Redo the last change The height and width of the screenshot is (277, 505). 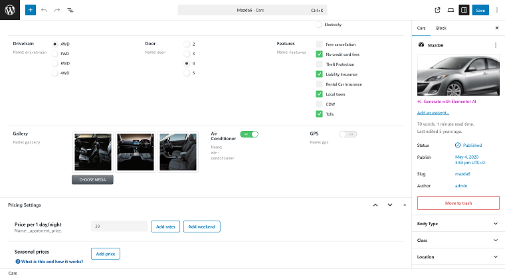[57, 10]
